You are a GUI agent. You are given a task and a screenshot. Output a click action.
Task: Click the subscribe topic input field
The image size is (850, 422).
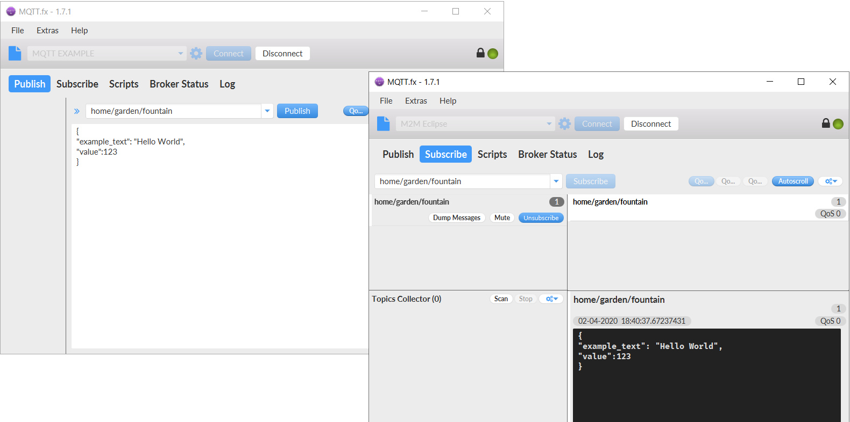point(462,181)
